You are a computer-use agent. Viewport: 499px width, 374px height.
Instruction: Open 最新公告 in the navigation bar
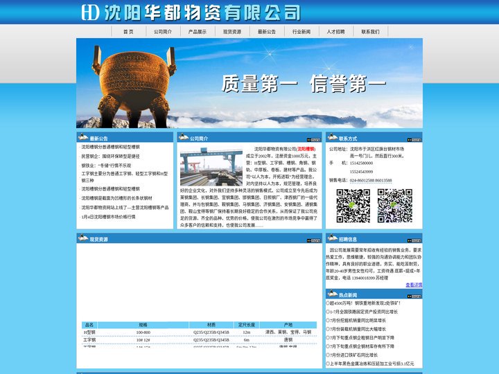[267, 32]
